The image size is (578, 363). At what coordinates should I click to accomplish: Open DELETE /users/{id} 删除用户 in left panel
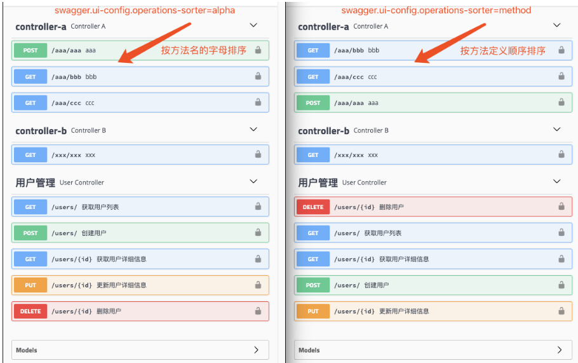point(140,312)
